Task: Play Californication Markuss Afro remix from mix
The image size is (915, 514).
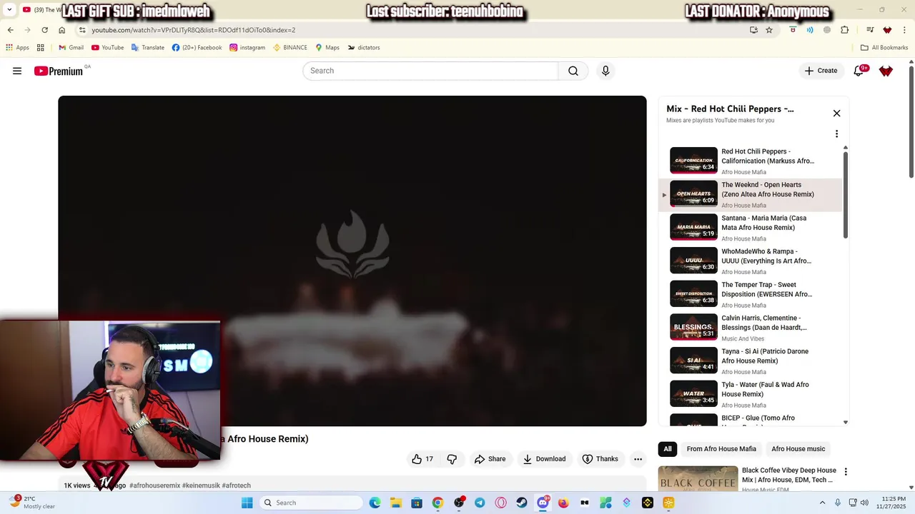Action: (x=751, y=161)
